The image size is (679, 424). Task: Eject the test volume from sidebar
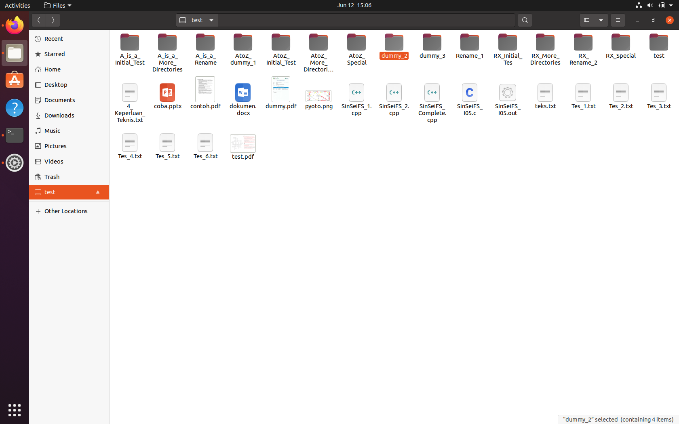point(98,192)
